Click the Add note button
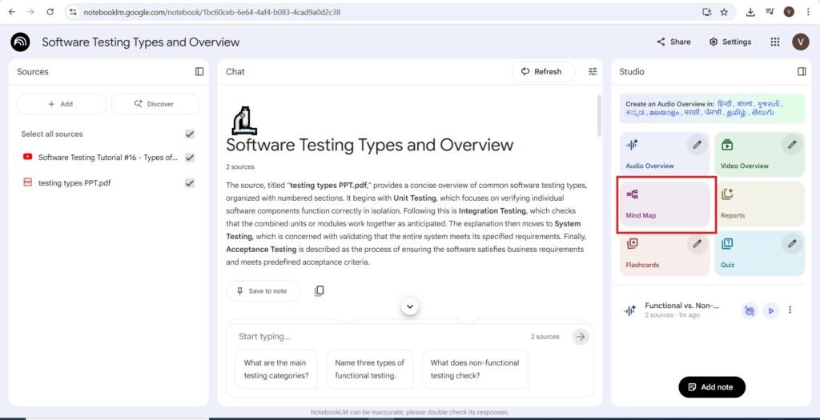Screen dimensions: 820x420 (711, 387)
